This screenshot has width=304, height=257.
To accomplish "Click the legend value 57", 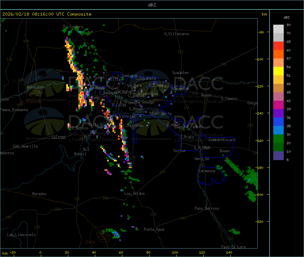I will [288, 58].
